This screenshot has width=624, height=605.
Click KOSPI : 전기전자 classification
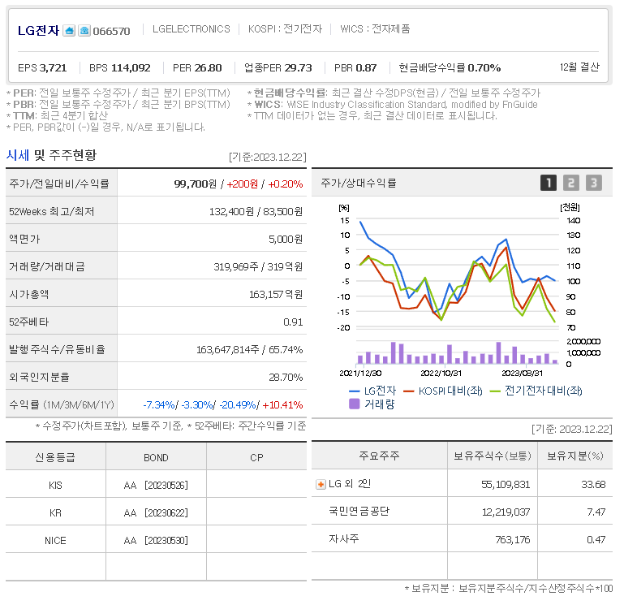pyautogui.click(x=285, y=29)
